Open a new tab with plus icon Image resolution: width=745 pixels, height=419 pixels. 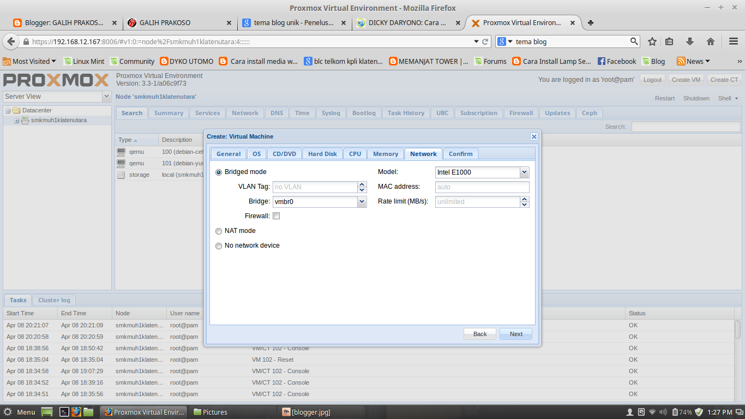[591, 23]
